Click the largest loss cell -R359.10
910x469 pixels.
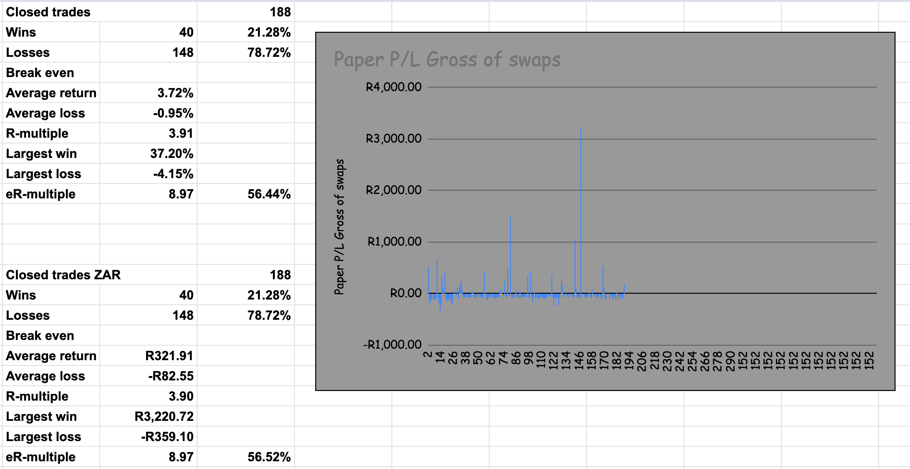pos(167,437)
